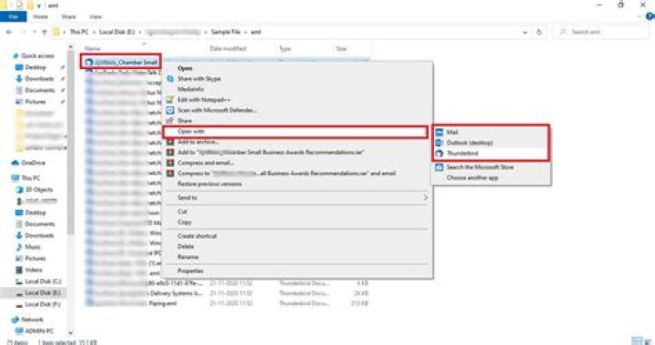Viewport: 655px width, 345px height.
Task: Select Quick access in navigation pane
Action: coord(37,55)
